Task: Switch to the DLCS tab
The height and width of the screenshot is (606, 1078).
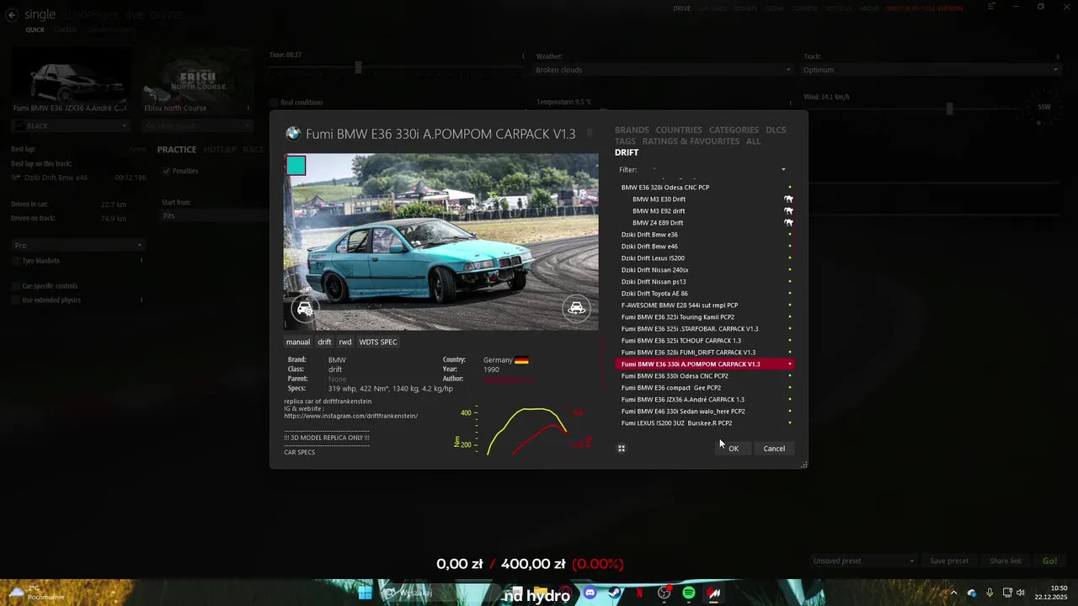Action: [776, 130]
